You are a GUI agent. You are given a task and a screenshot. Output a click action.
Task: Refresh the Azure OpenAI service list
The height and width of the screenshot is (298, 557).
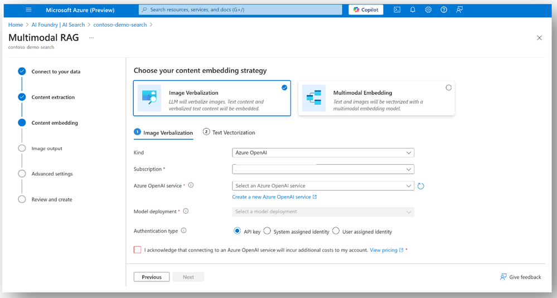click(x=421, y=186)
